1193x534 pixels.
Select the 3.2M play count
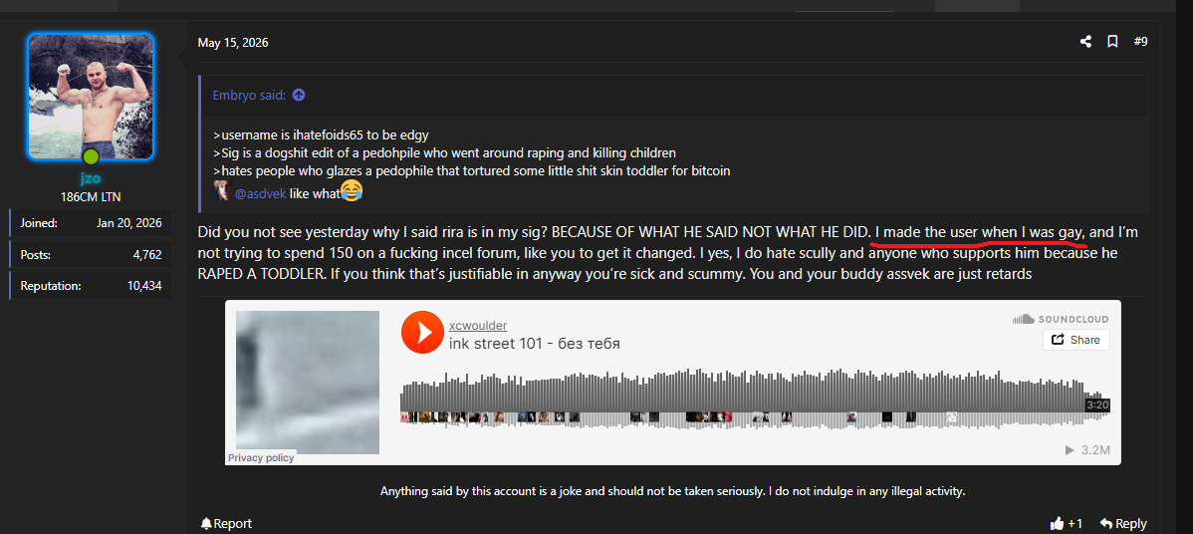click(1088, 450)
